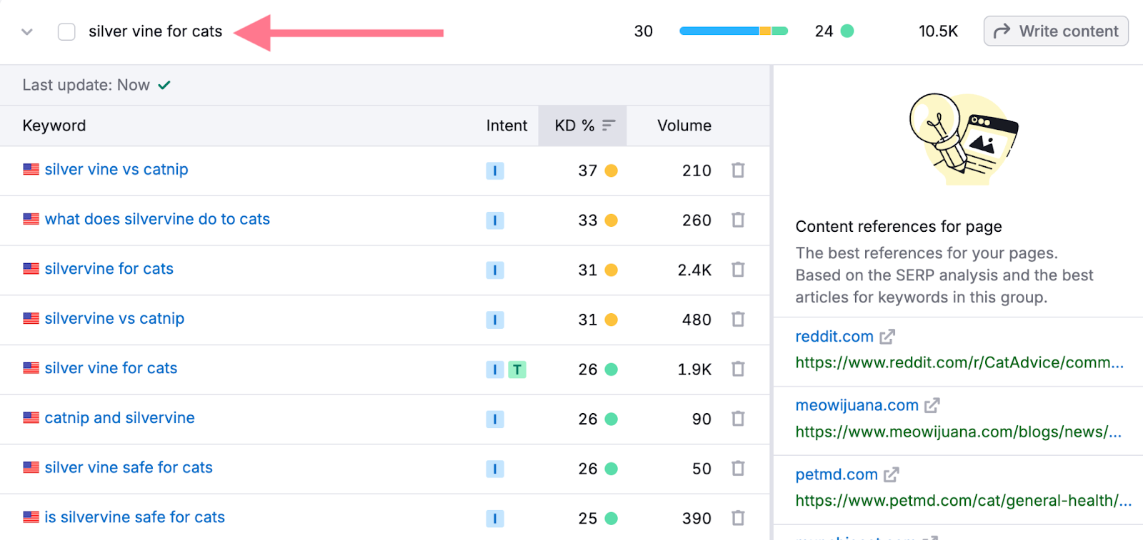Click the Write content button
Screen dimensions: 1143x540
point(1056,31)
